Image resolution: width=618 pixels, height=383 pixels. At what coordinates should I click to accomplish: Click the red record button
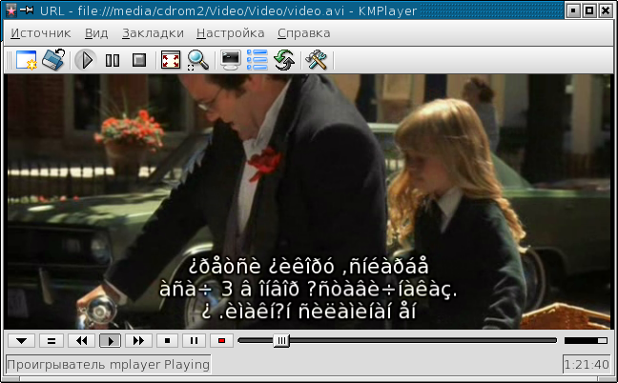pyautogui.click(x=221, y=340)
